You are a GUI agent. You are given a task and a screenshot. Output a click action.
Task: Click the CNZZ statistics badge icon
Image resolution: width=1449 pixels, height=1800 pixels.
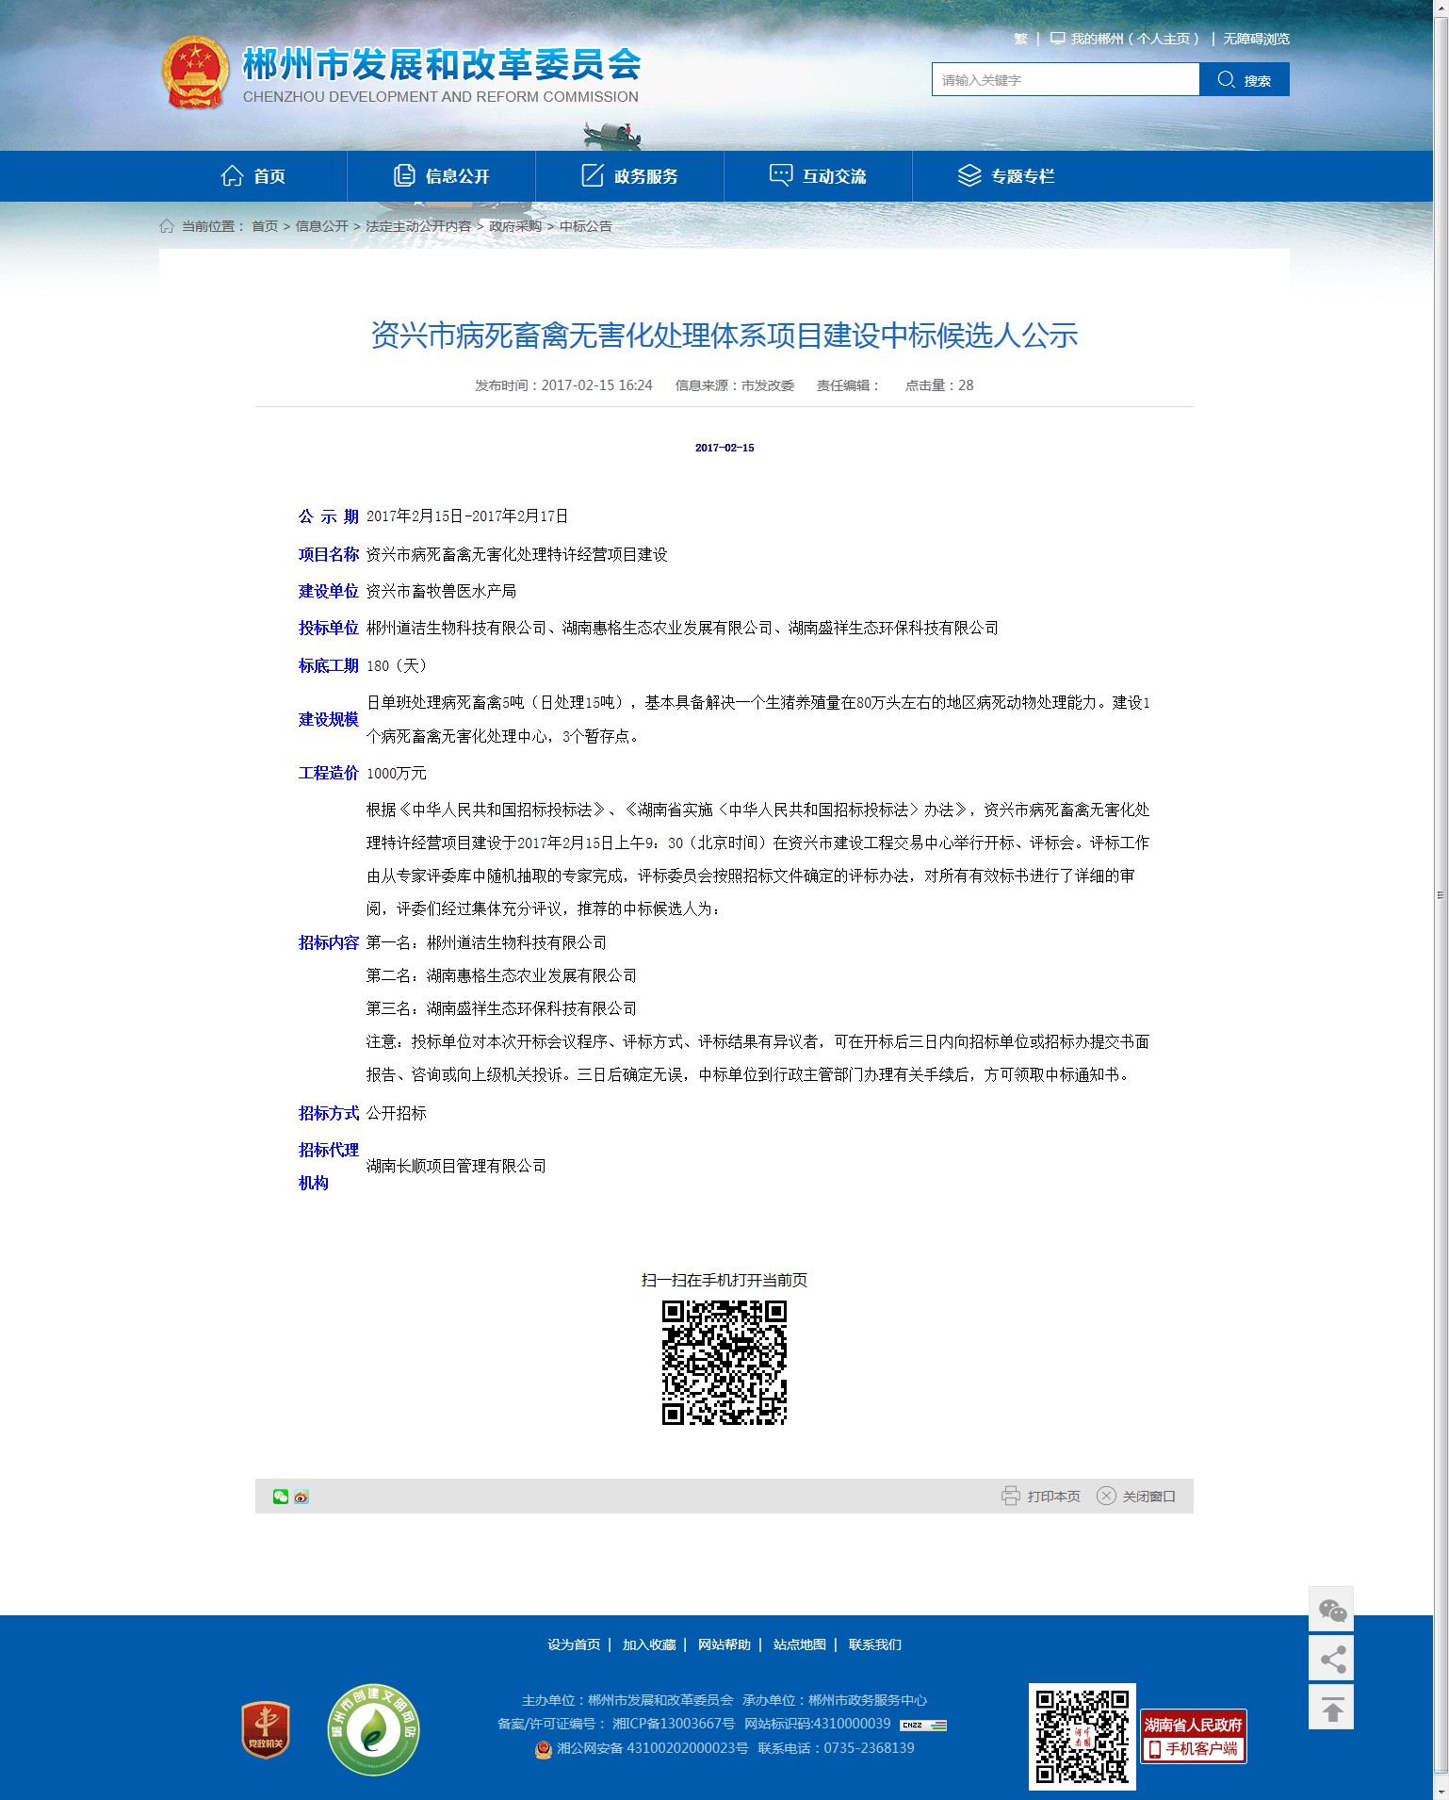pos(923,1725)
